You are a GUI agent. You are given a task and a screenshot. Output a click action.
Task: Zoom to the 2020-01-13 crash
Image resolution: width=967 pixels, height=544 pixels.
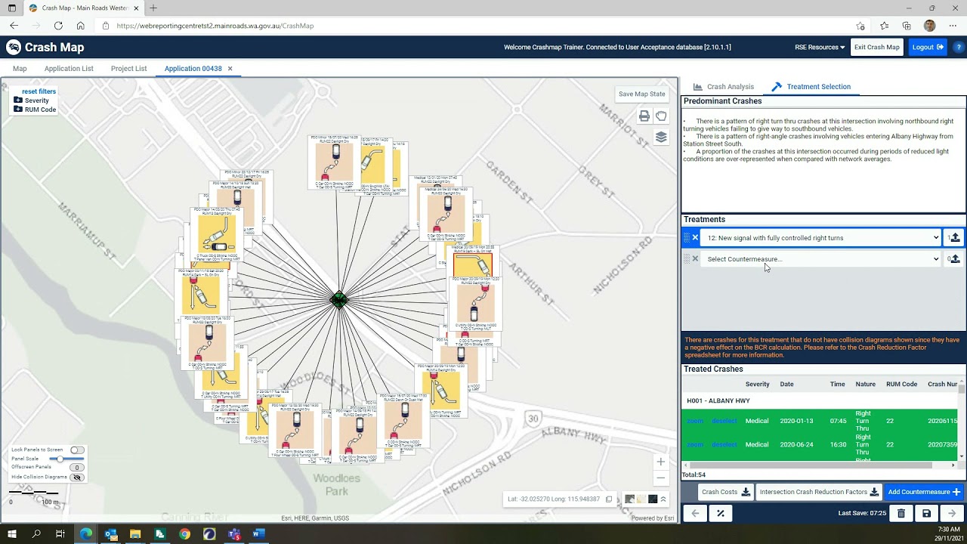(x=694, y=421)
